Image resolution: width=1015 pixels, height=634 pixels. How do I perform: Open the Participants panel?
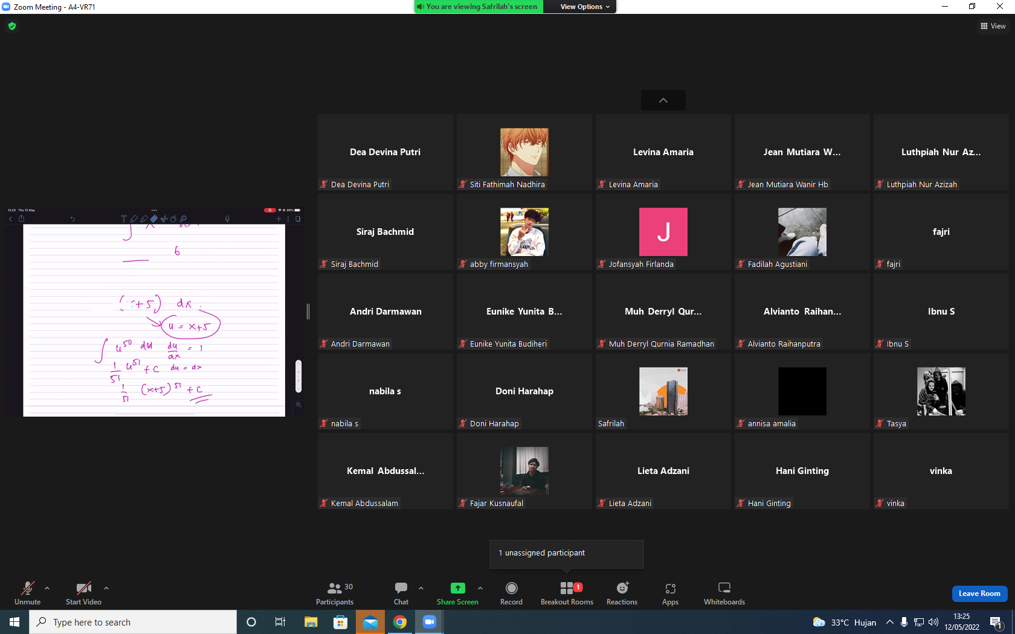(335, 594)
